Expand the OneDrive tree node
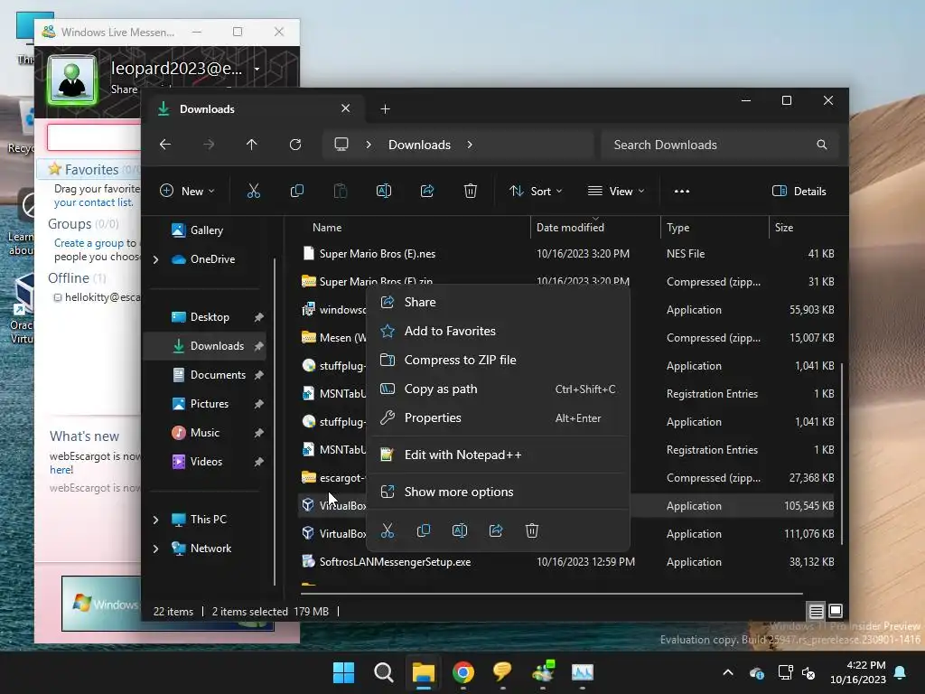 pyautogui.click(x=155, y=259)
